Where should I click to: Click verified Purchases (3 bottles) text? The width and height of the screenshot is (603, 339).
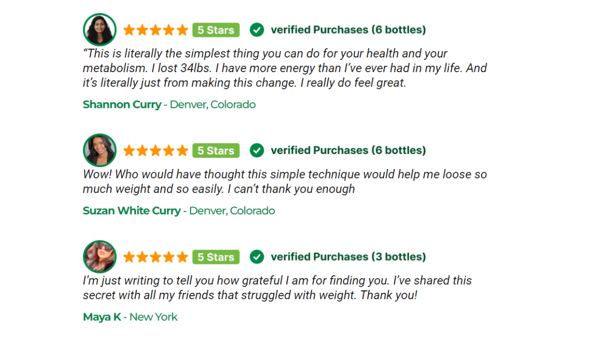click(x=348, y=257)
